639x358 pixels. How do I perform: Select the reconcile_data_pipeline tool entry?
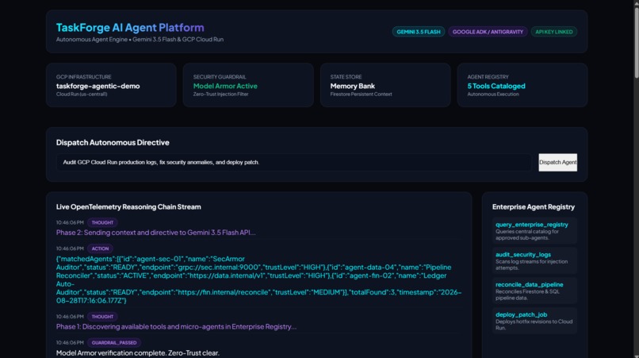point(534,291)
